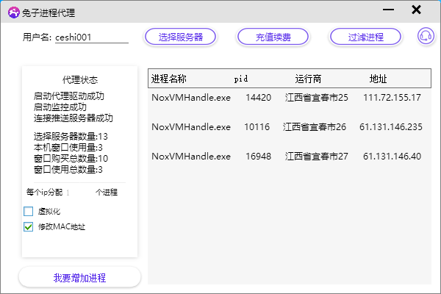Screen dimensions: 441x294
Task: Click the pid value 14420
Action: click(x=258, y=98)
